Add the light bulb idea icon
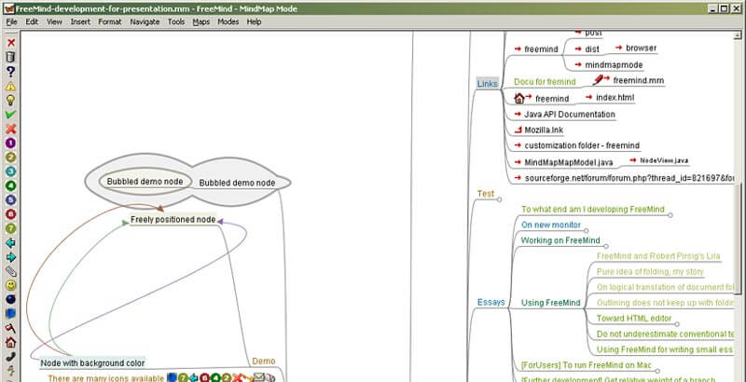 10,100
